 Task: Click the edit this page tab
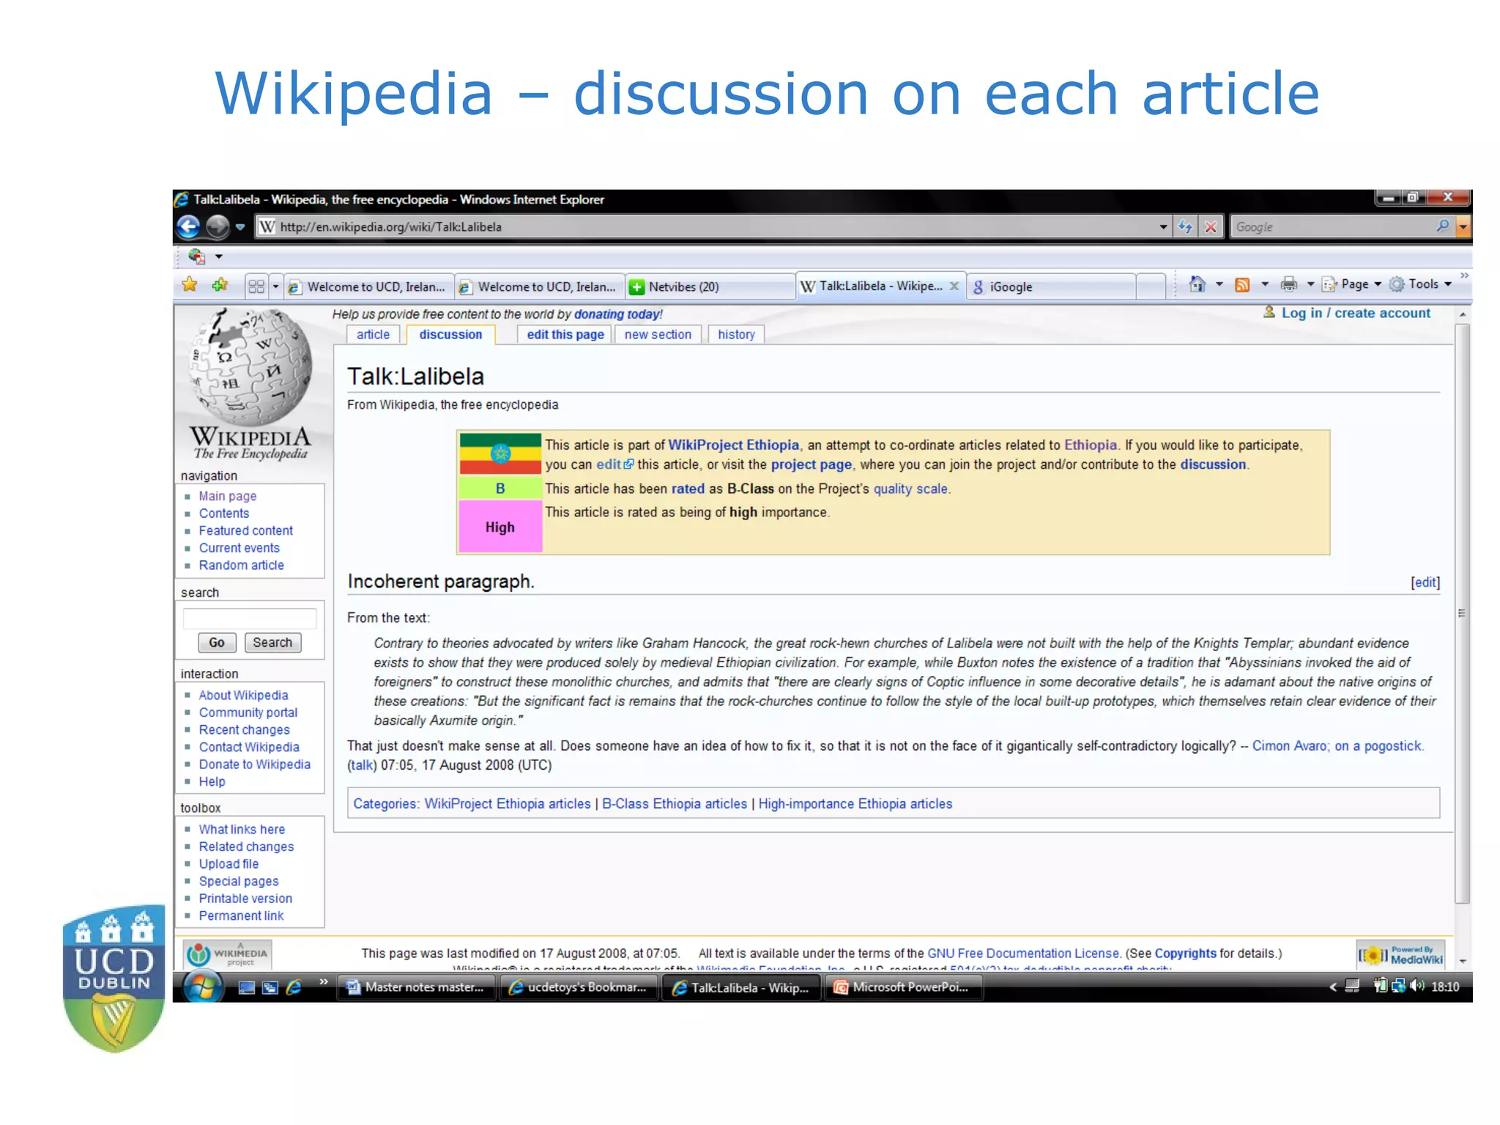565,335
